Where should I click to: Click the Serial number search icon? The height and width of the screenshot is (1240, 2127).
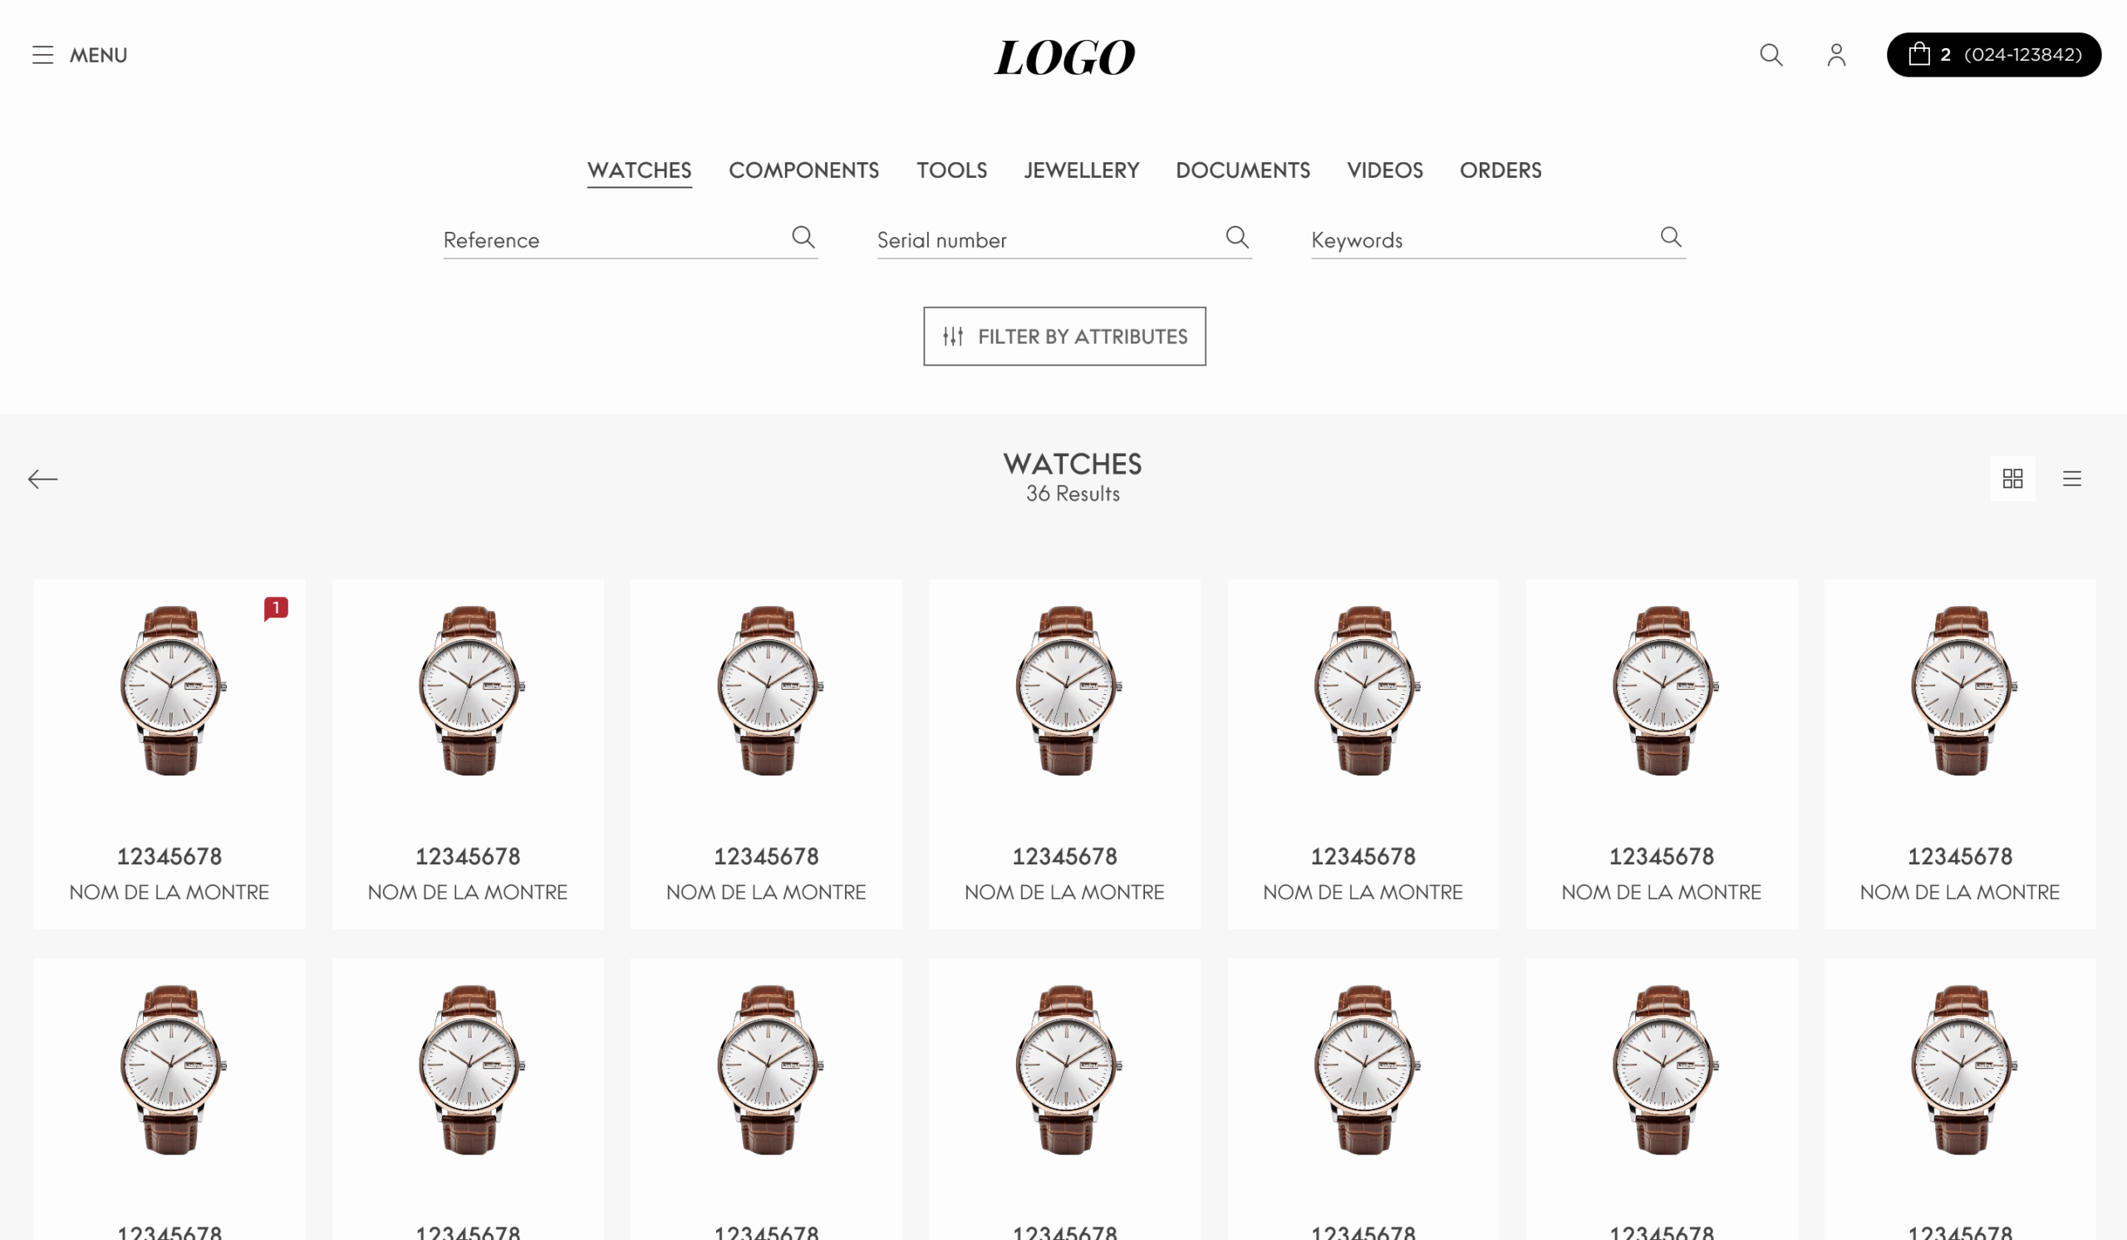tap(1237, 237)
